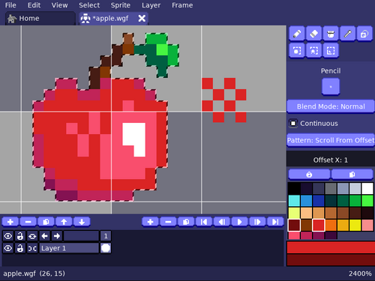The height and width of the screenshot is (281, 375).
Task: Open Blend Mode: Normal dropdown
Action: click(331, 106)
